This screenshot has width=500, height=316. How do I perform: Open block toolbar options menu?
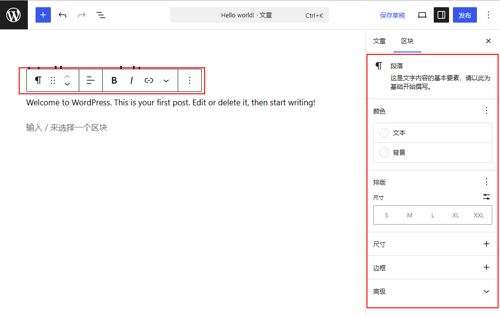click(190, 80)
